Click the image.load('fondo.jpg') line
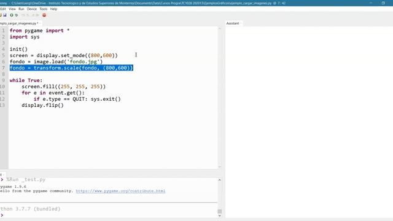Image resolution: width=393 pixels, height=221 pixels. [x=56, y=61]
